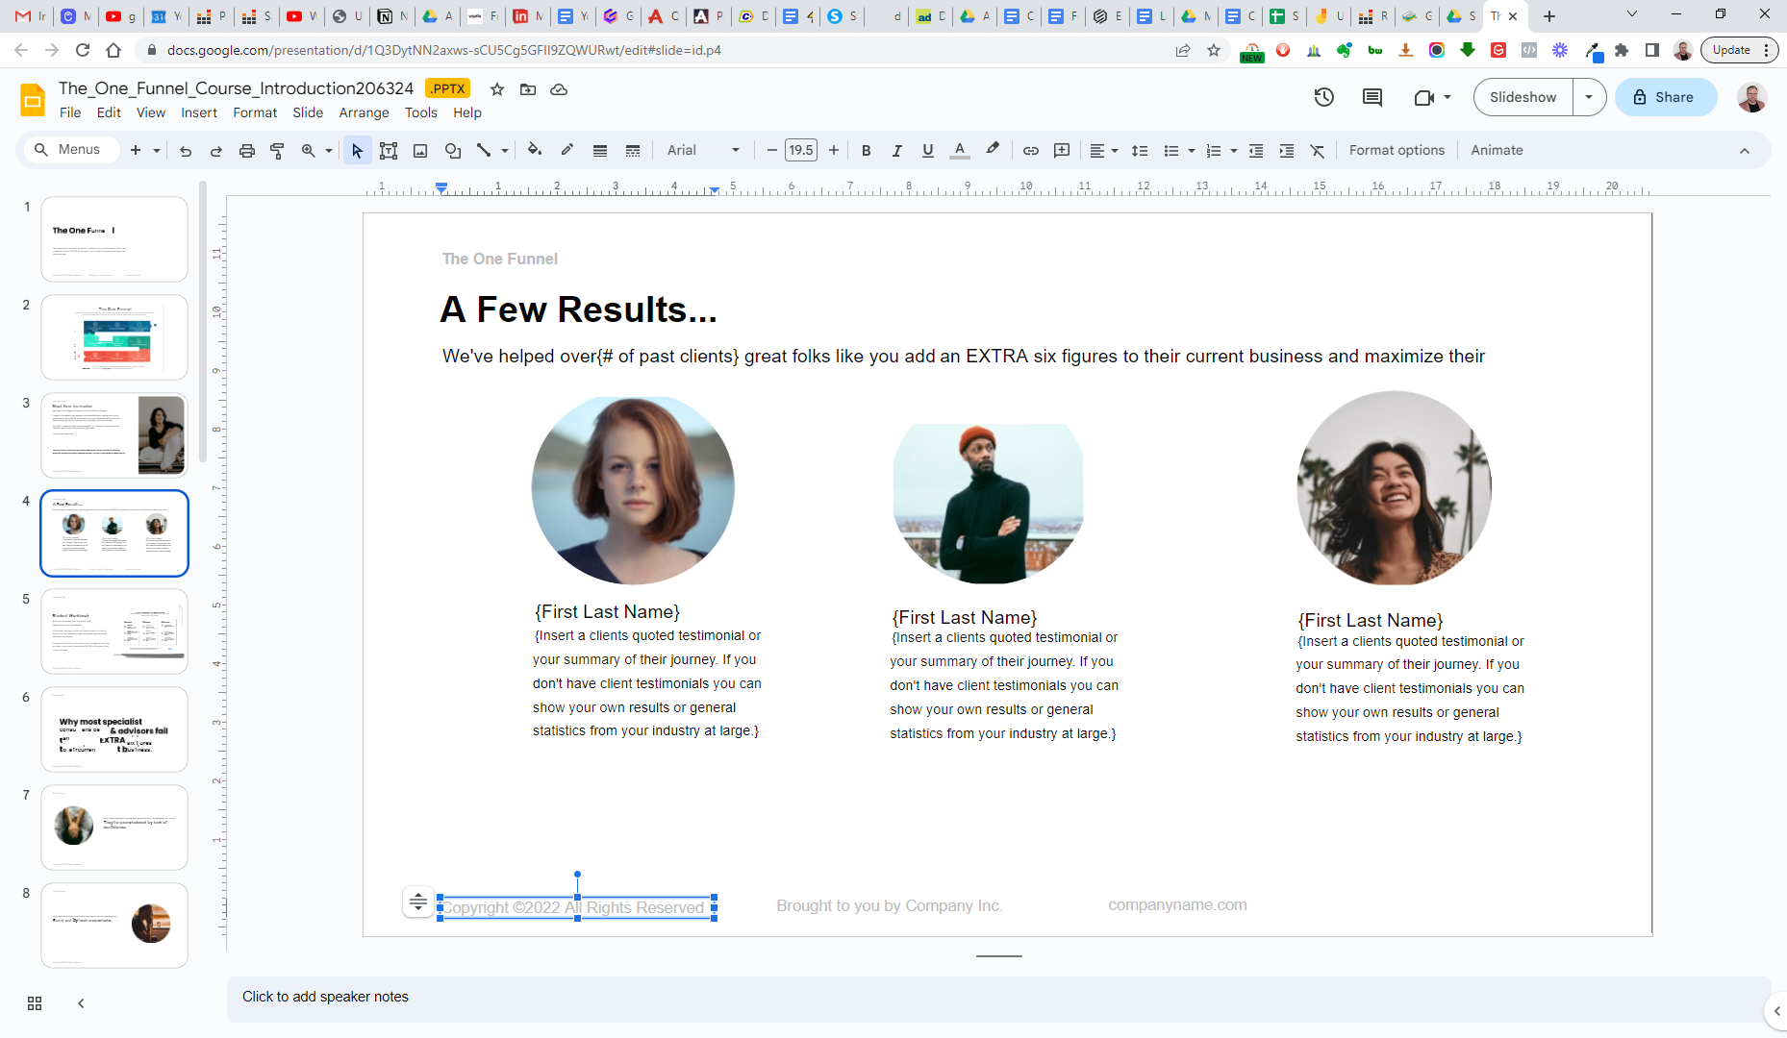The image size is (1787, 1038).
Task: Open the Highlight color picker
Action: tap(993, 151)
